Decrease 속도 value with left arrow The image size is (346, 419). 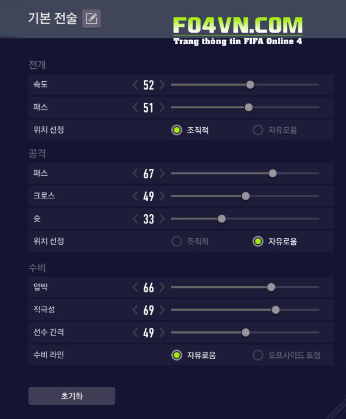(135, 85)
